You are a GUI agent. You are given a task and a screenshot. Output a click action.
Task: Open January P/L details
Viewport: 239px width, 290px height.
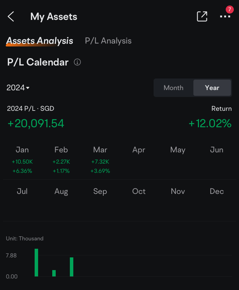click(x=22, y=160)
